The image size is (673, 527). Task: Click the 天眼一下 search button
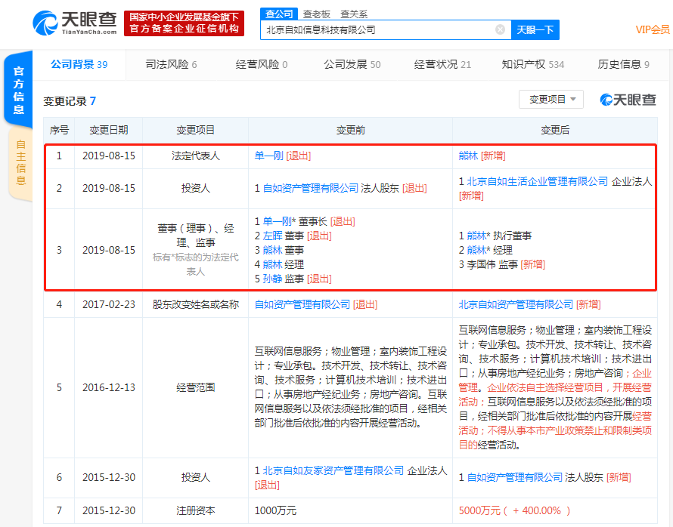(535, 29)
